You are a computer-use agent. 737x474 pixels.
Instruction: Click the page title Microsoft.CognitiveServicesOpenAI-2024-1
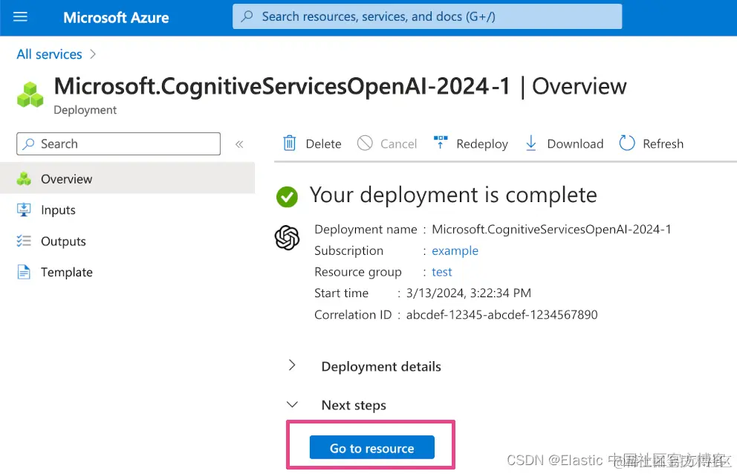tap(282, 86)
